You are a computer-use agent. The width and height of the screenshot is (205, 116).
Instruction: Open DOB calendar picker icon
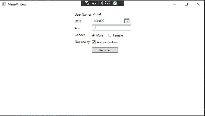pyautogui.click(x=127, y=21)
